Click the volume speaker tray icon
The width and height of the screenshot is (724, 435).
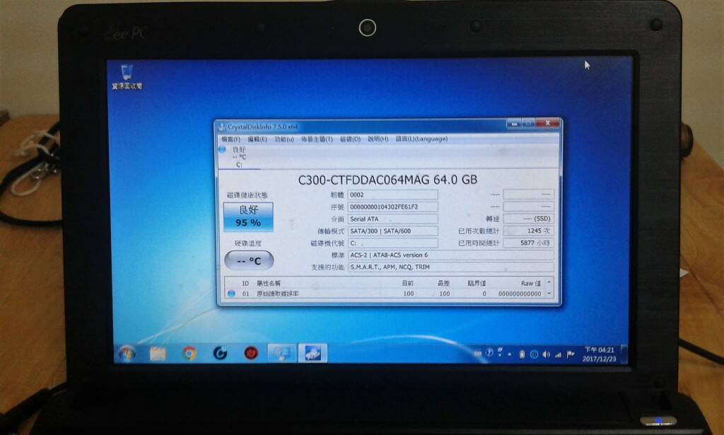(547, 354)
